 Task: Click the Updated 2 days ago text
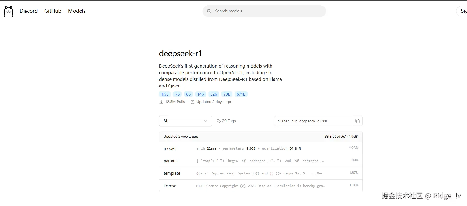coord(214,102)
